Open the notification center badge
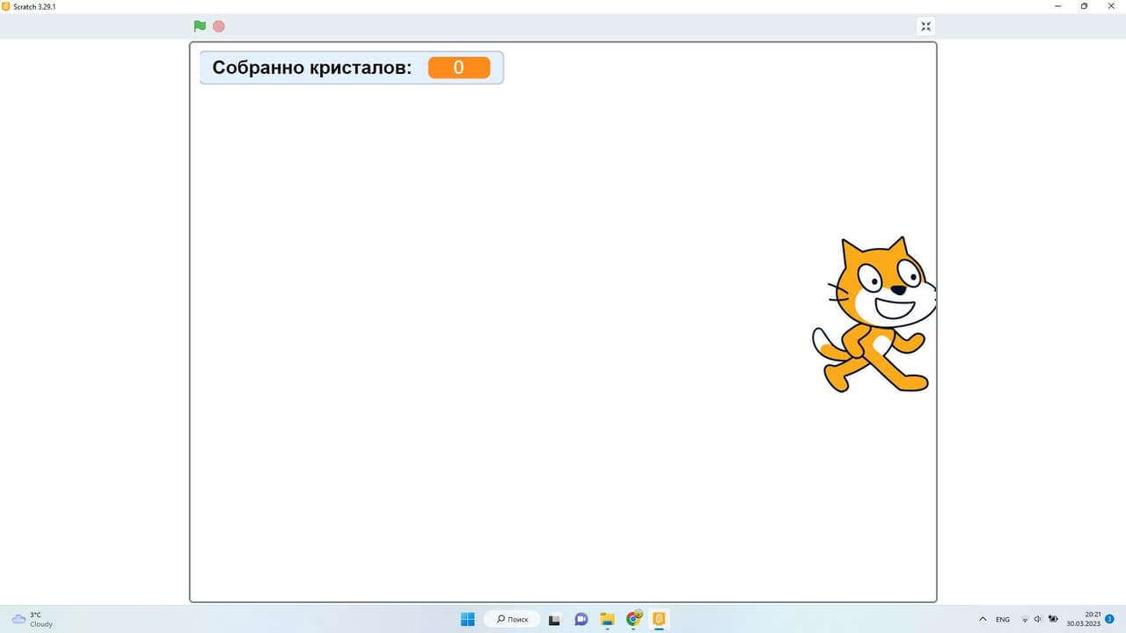The image size is (1126, 633). (x=1109, y=619)
